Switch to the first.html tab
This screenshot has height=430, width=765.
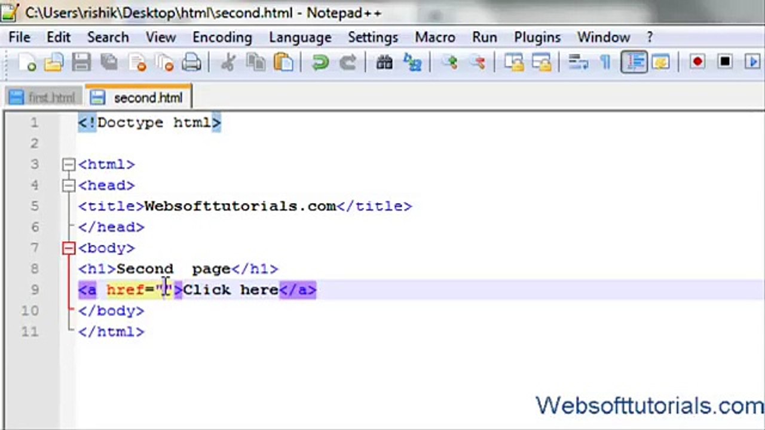coord(42,97)
